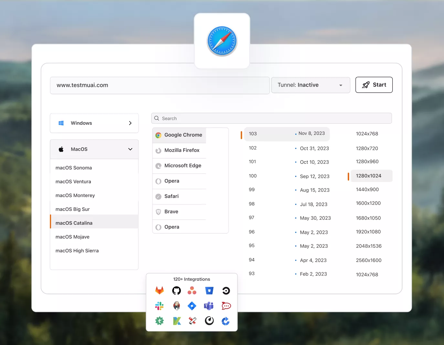The image size is (444, 345).
Task: Select macOS Ventura
Action: pyautogui.click(x=94, y=182)
